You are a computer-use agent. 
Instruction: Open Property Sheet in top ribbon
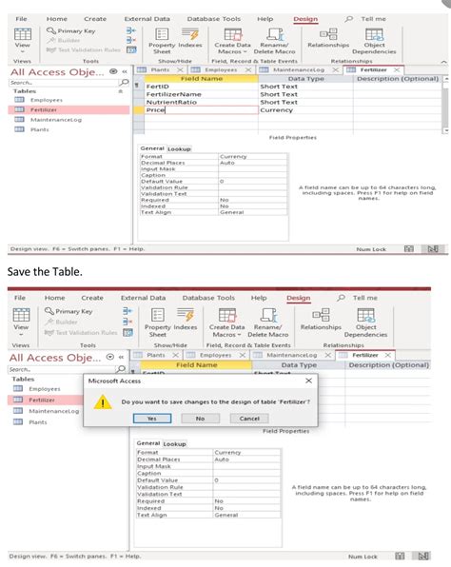click(162, 41)
